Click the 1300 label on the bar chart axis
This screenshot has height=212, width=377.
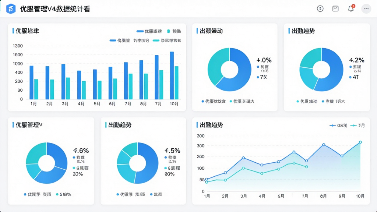click(18, 46)
